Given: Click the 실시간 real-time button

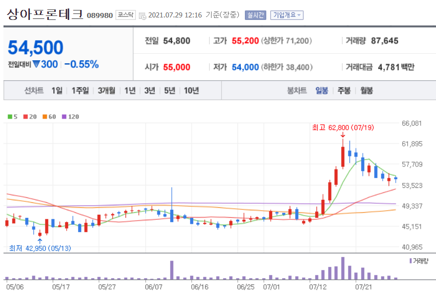Looking at the screenshot, I should 255,15.
